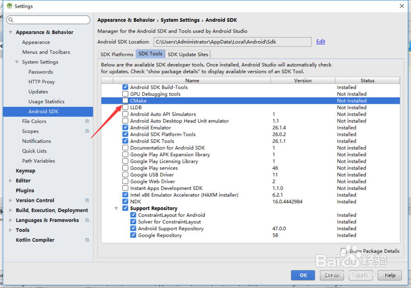
Task: Click the OK button
Action: (303, 275)
